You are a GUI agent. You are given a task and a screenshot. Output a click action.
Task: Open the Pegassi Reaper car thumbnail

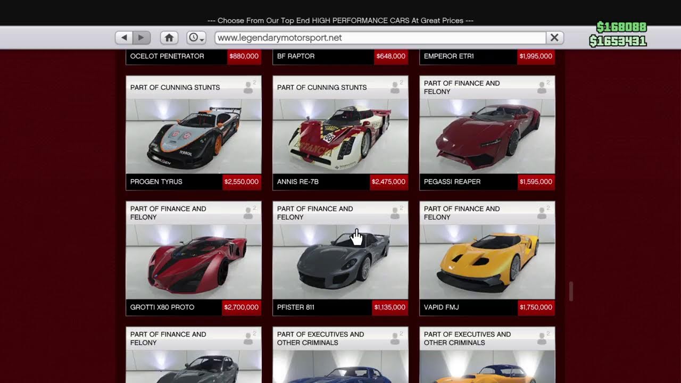(487, 136)
